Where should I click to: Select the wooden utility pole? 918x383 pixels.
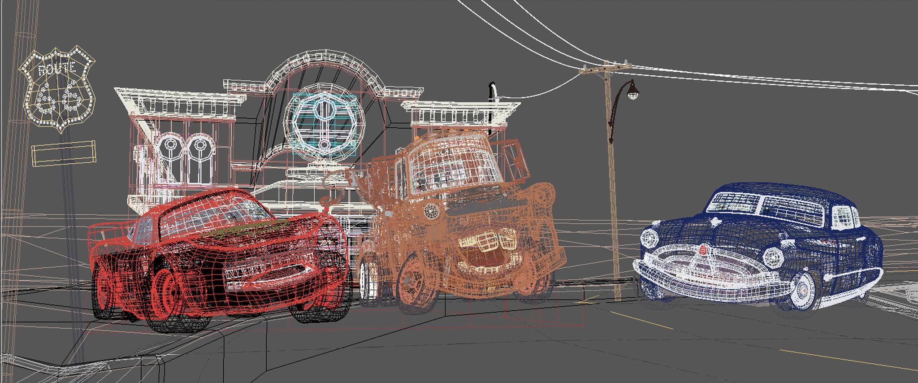click(612, 179)
